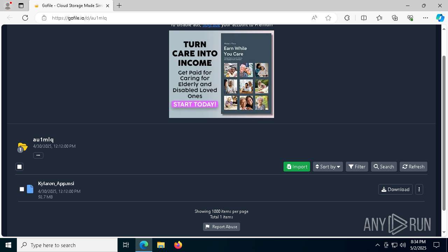Image resolution: width=448 pixels, height=252 pixels.
Task: Open the notification center icon
Action: (x=436, y=245)
